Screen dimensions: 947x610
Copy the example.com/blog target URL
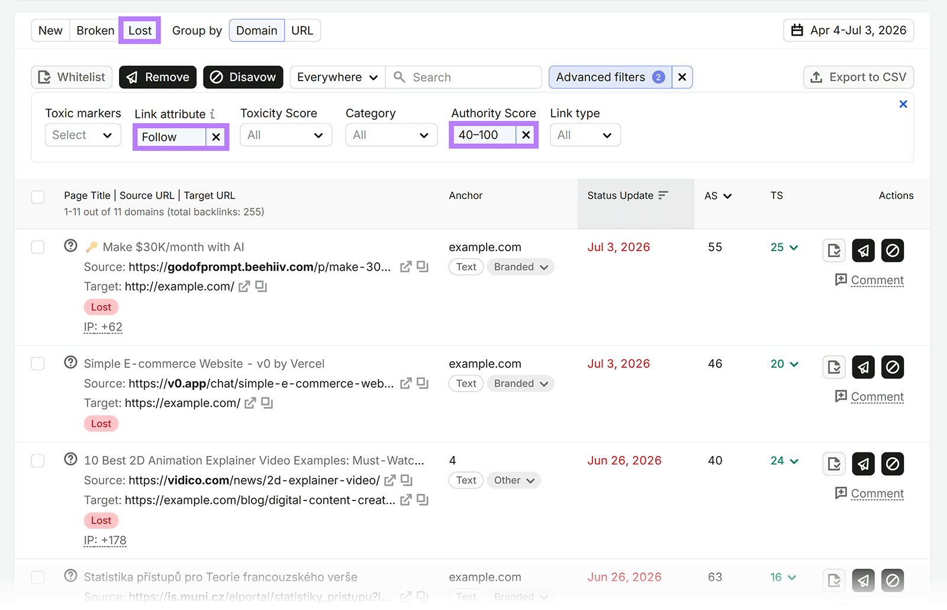click(x=422, y=500)
